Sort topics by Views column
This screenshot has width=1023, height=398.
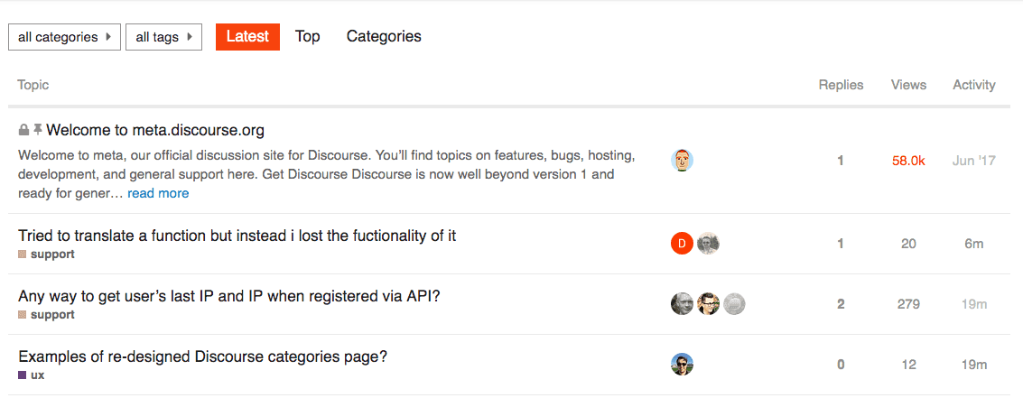click(909, 85)
